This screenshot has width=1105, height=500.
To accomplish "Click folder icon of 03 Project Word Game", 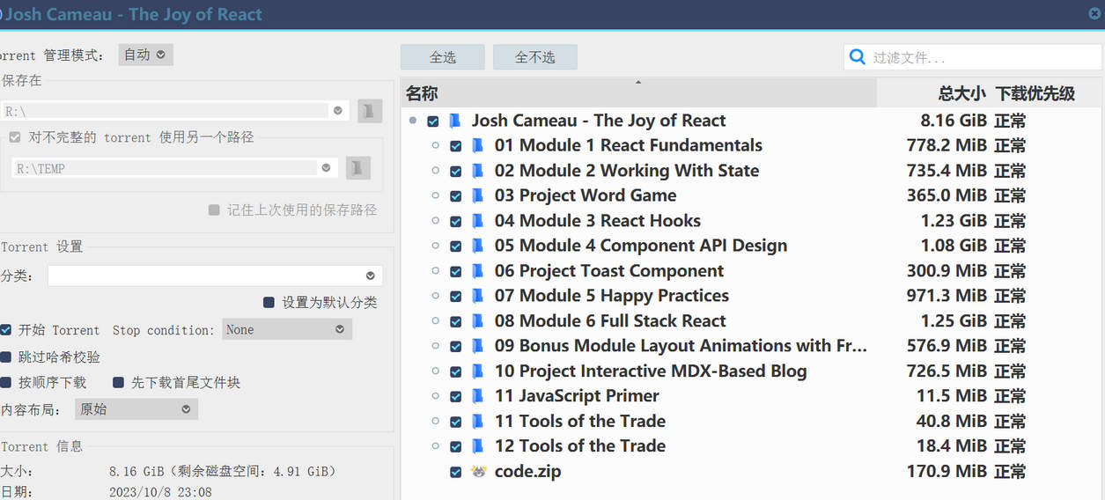I will [477, 195].
